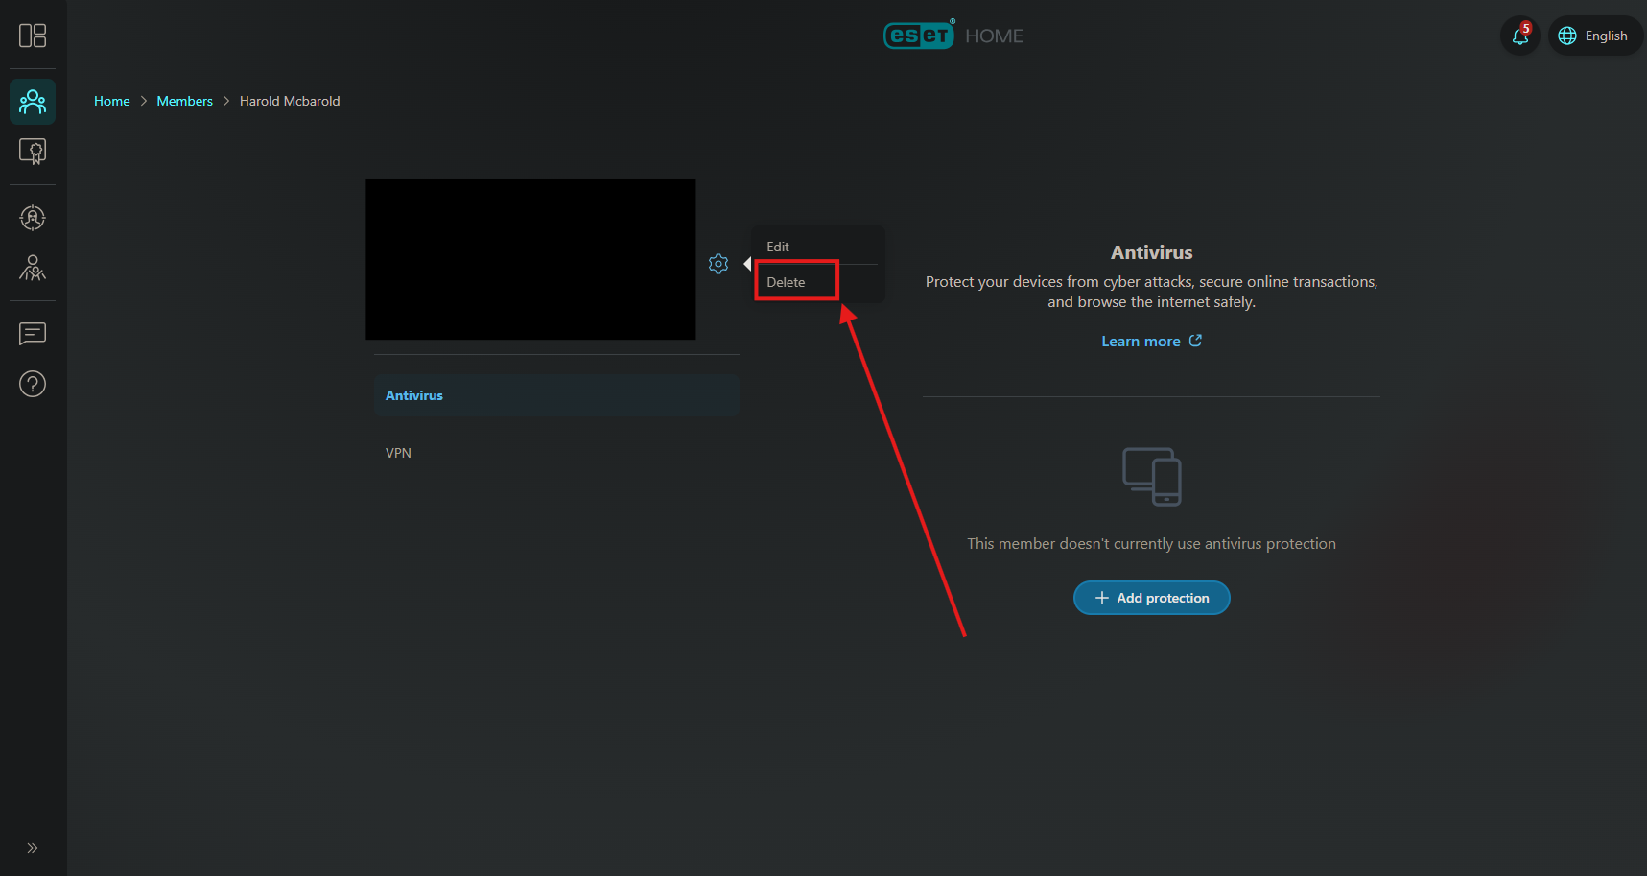Open the Learn more link
1647x876 pixels.
[x=1151, y=341]
